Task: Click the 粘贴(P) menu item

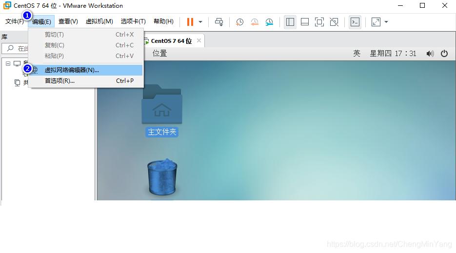Action: click(86, 56)
